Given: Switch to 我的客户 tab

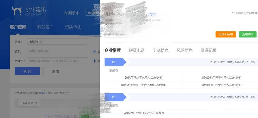Looking at the screenshot, I should (x=45, y=27).
